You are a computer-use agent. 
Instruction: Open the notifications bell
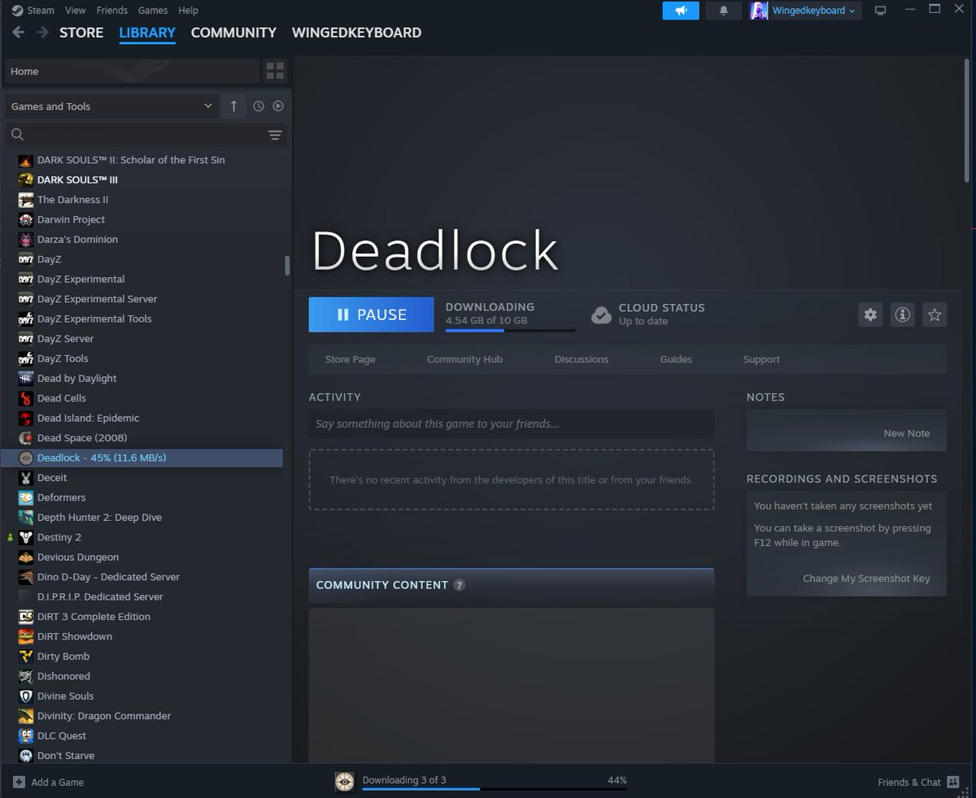click(x=724, y=11)
